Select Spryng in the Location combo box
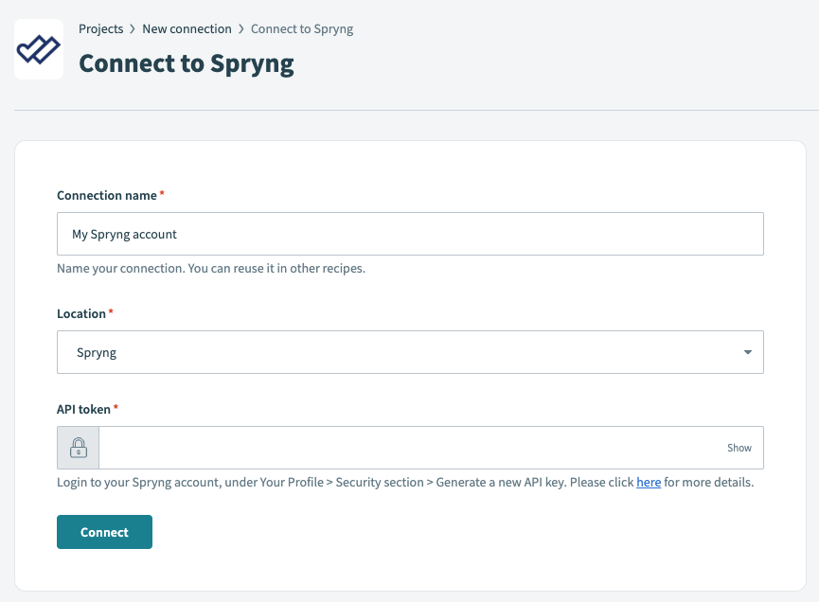Screen dimensions: 819x602 tap(410, 351)
